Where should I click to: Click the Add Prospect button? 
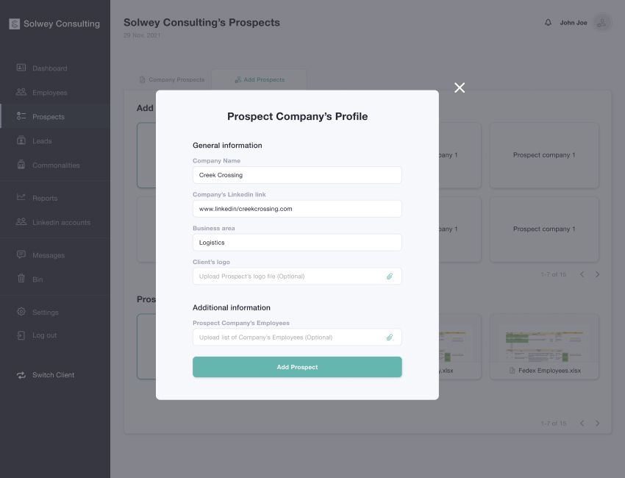point(297,367)
